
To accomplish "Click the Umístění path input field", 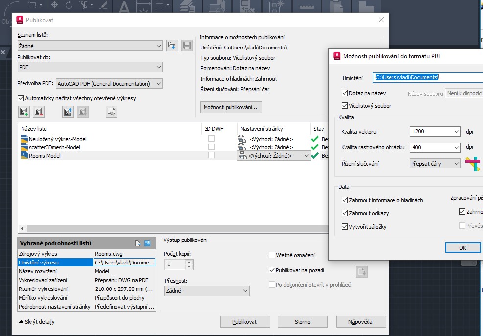I will pos(428,77).
